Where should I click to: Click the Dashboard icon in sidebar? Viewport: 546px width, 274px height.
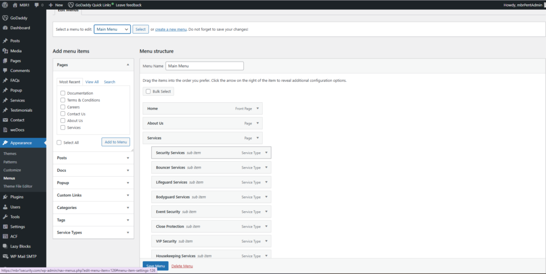5,28
